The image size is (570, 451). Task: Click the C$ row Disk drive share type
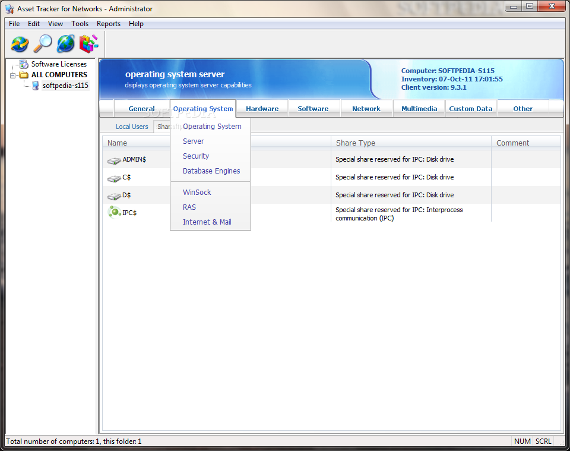[x=394, y=177]
